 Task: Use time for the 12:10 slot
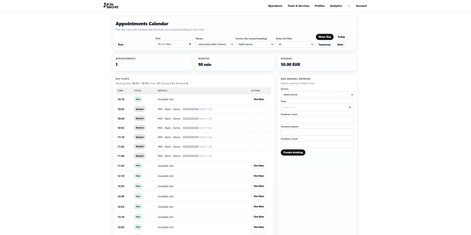point(259,176)
